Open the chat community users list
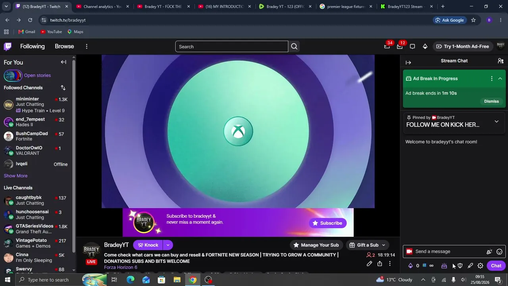 click(x=500, y=61)
